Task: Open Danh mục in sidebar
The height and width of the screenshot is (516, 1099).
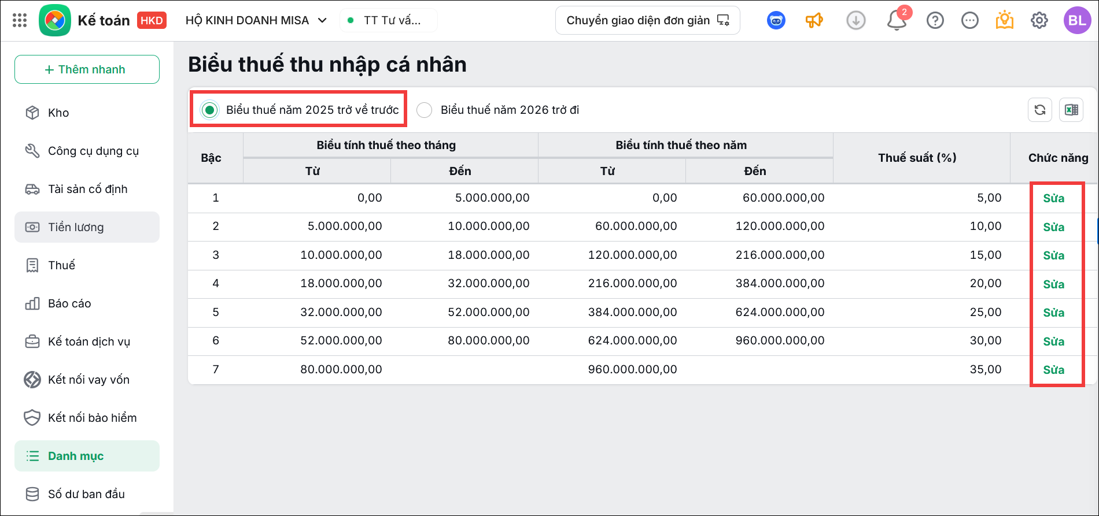Action: tap(87, 456)
